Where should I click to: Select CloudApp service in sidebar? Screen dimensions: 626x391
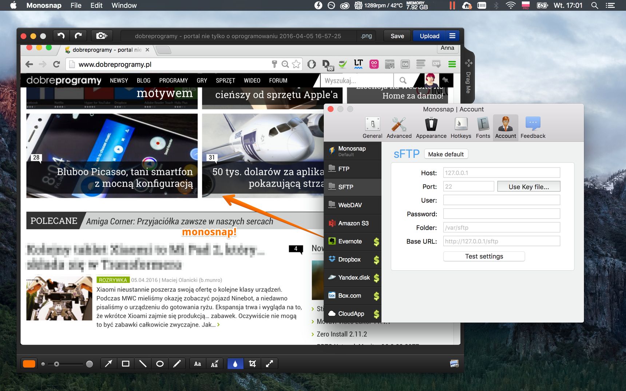tap(353, 314)
